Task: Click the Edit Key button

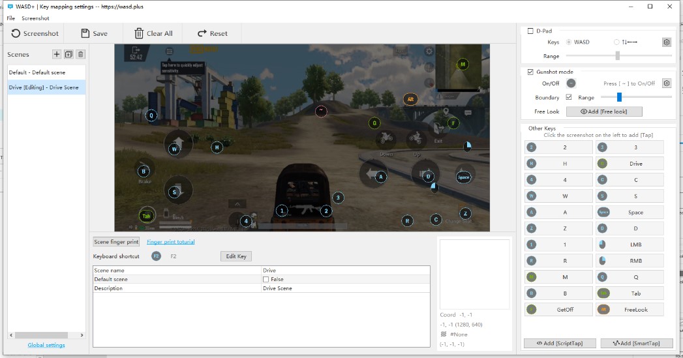Action: [235, 256]
